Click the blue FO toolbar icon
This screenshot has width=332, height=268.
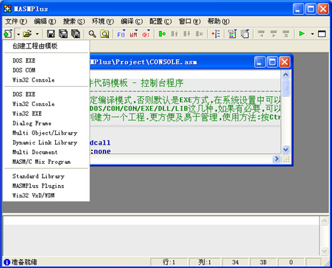(x=121, y=34)
